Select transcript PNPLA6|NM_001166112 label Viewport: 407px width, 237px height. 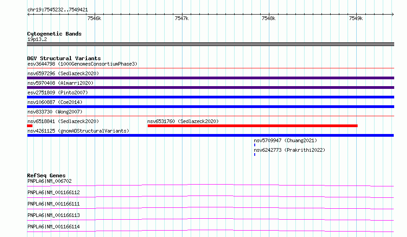54,192
